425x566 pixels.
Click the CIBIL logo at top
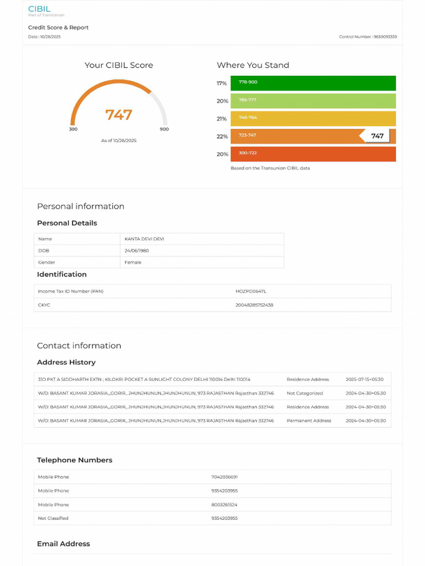(x=46, y=11)
